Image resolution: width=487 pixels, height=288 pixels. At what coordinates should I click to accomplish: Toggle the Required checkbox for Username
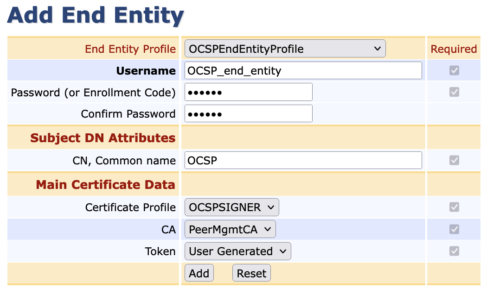(x=454, y=70)
